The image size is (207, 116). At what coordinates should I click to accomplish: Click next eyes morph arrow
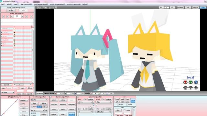tap(93, 102)
